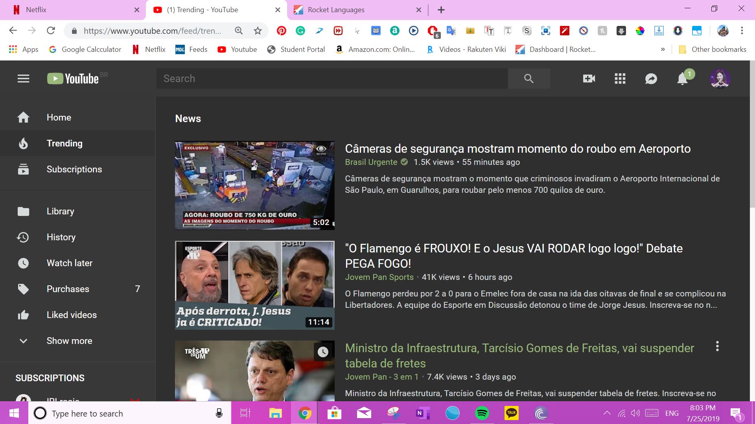
Task: Open the Apps bookmarks shortcut
Action: tap(23, 49)
